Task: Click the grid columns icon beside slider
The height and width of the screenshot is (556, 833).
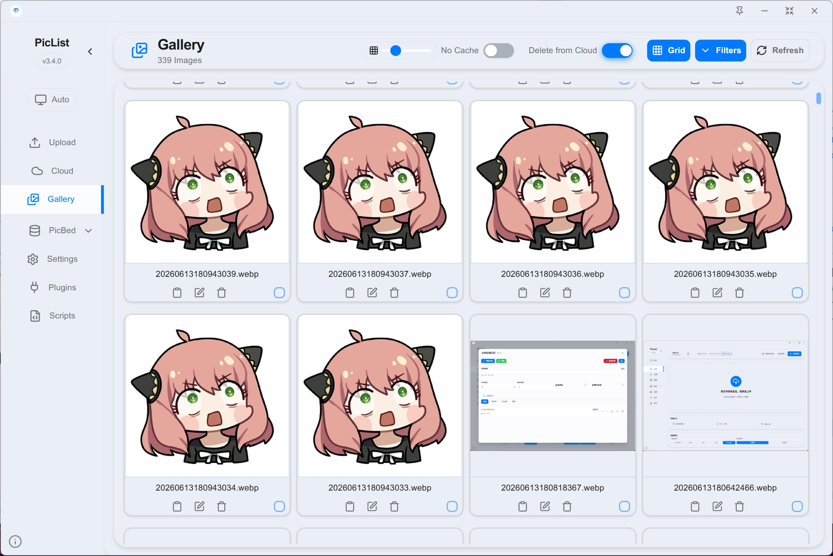Action: click(374, 51)
